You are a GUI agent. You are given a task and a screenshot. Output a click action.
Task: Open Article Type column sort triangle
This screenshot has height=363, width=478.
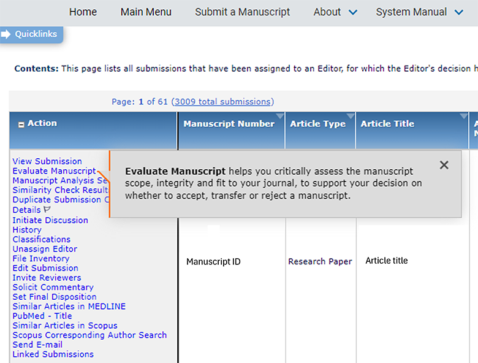tap(351, 116)
